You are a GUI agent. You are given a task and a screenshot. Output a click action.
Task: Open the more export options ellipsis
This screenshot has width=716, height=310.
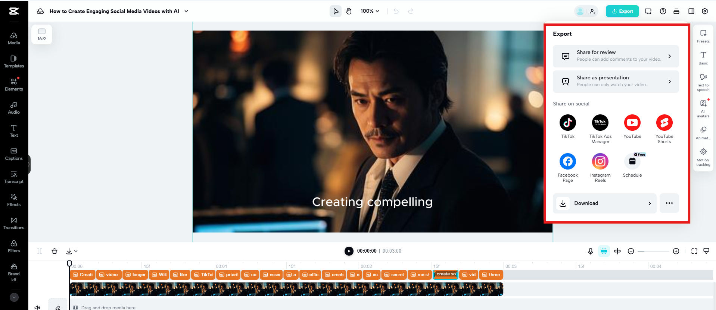tap(669, 203)
